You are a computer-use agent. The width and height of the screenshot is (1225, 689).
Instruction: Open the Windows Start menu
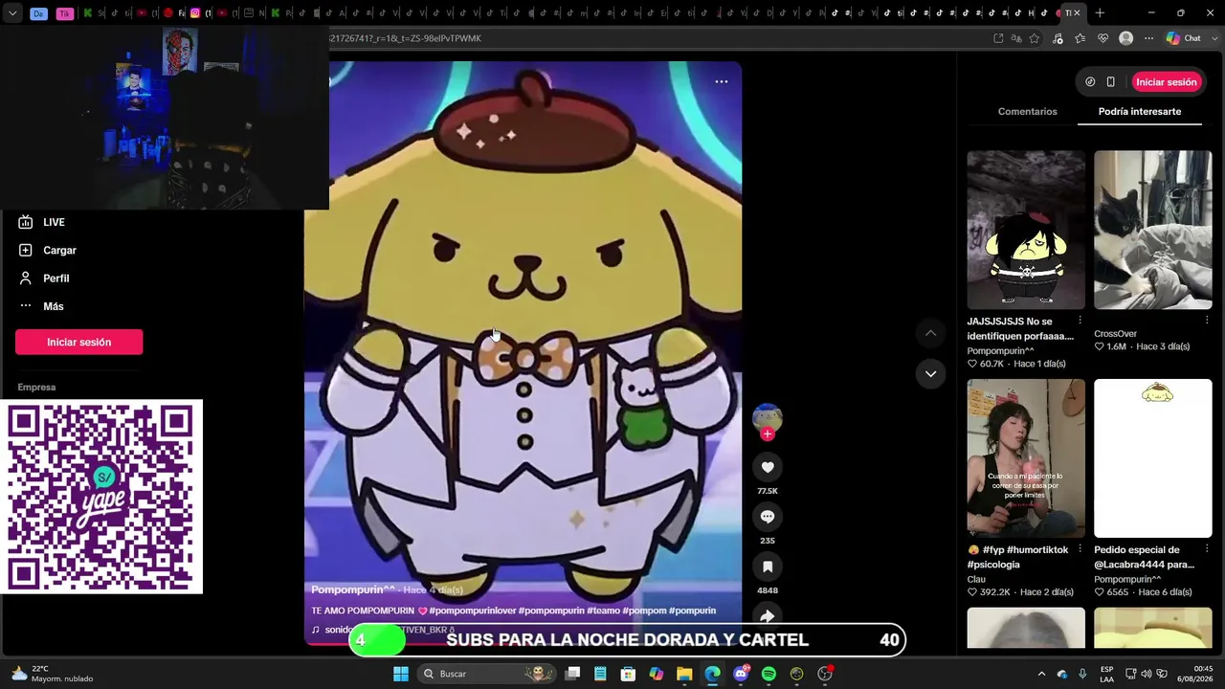click(401, 674)
